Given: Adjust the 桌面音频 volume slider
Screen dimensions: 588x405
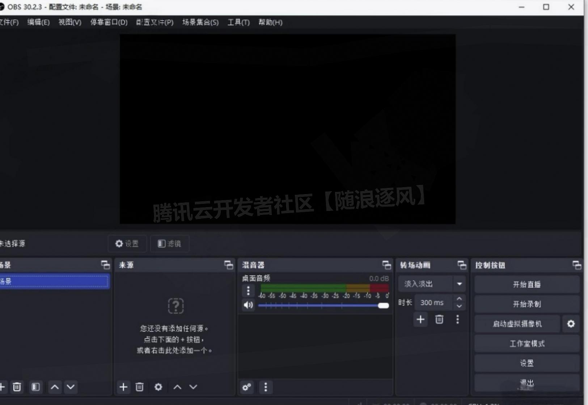Looking at the screenshot, I should pyautogui.click(x=323, y=305).
